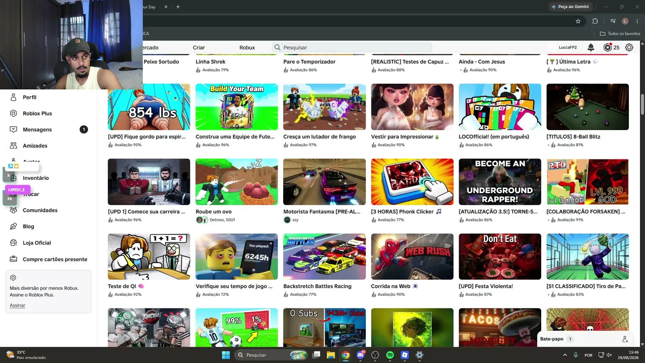Click the Comunidades group icon
This screenshot has width=645, height=363.
click(x=14, y=210)
